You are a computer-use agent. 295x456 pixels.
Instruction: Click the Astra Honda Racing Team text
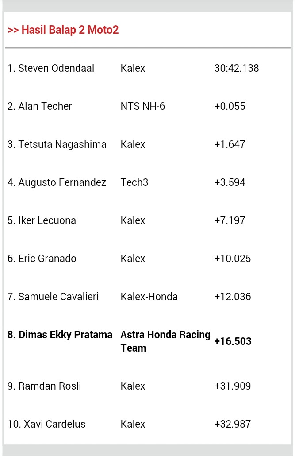click(165, 341)
